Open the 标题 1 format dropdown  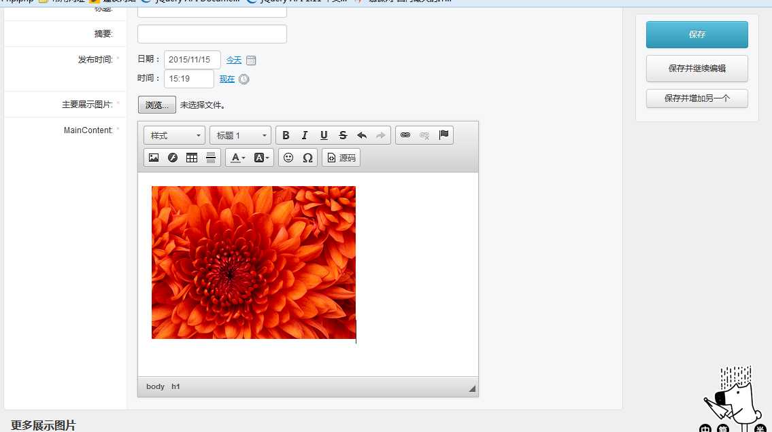tap(240, 135)
